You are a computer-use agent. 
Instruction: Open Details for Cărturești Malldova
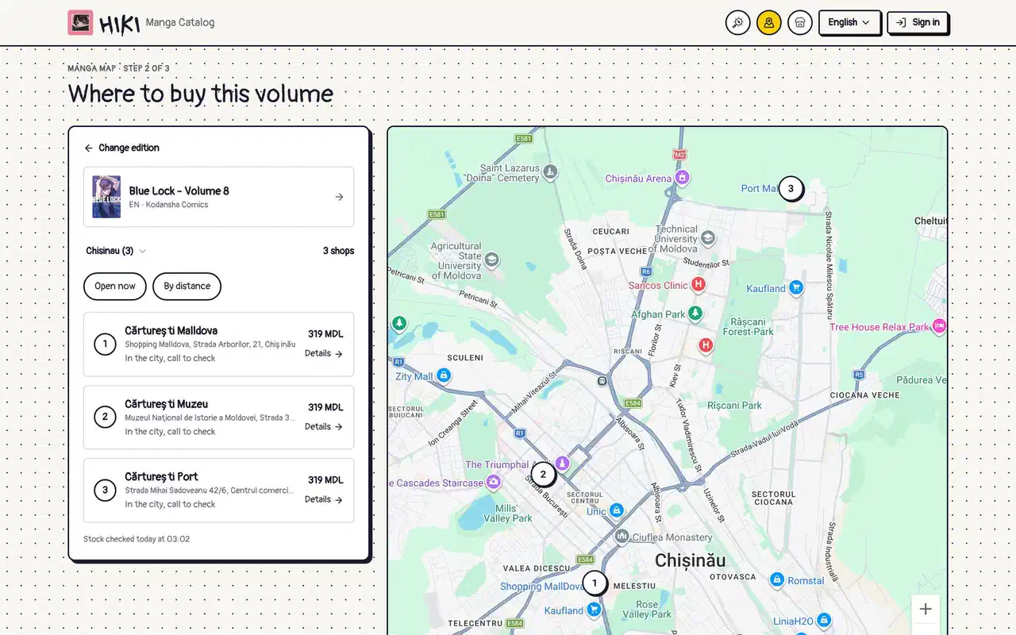pos(324,353)
